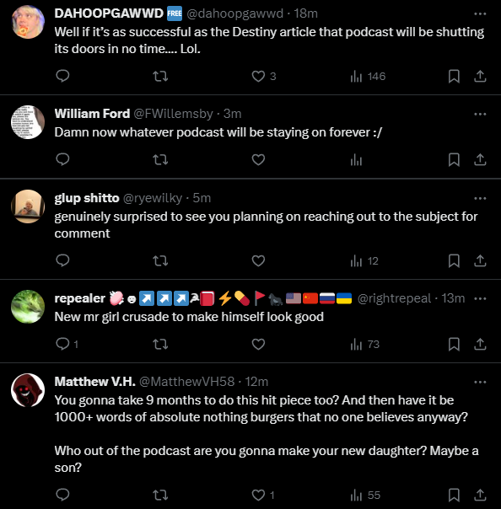Expand more options for Matthew V.H.'s tweet
Screen dimensions: 501x509
click(480, 382)
